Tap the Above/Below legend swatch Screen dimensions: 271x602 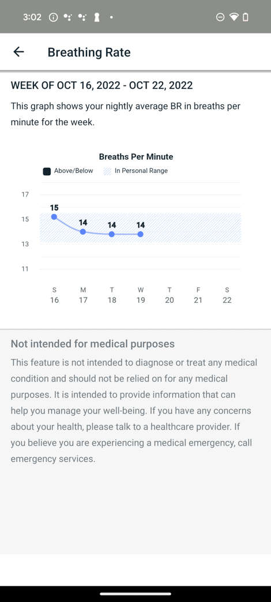coord(47,171)
